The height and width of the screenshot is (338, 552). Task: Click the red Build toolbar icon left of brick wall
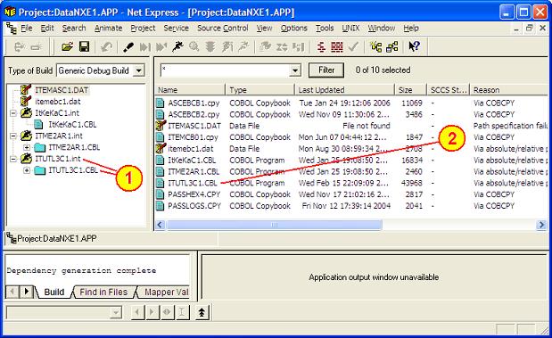(x=321, y=47)
